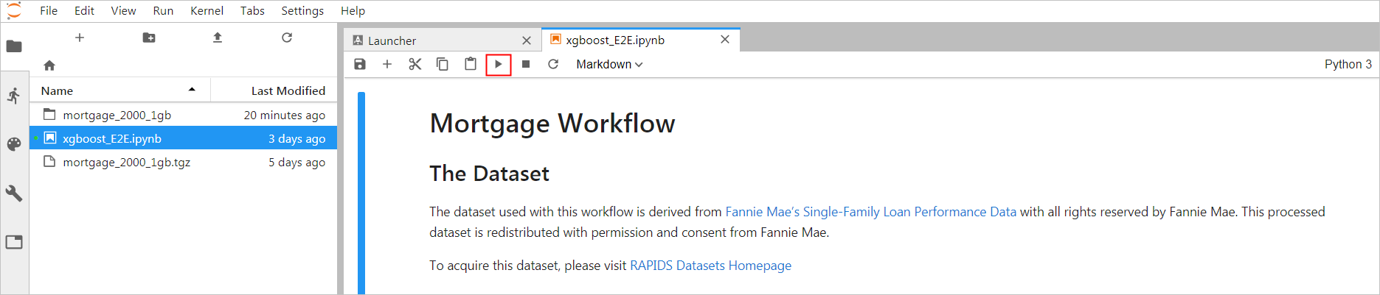
Task: Select the mortgage_2000_1gb folder
Action: pos(184,115)
